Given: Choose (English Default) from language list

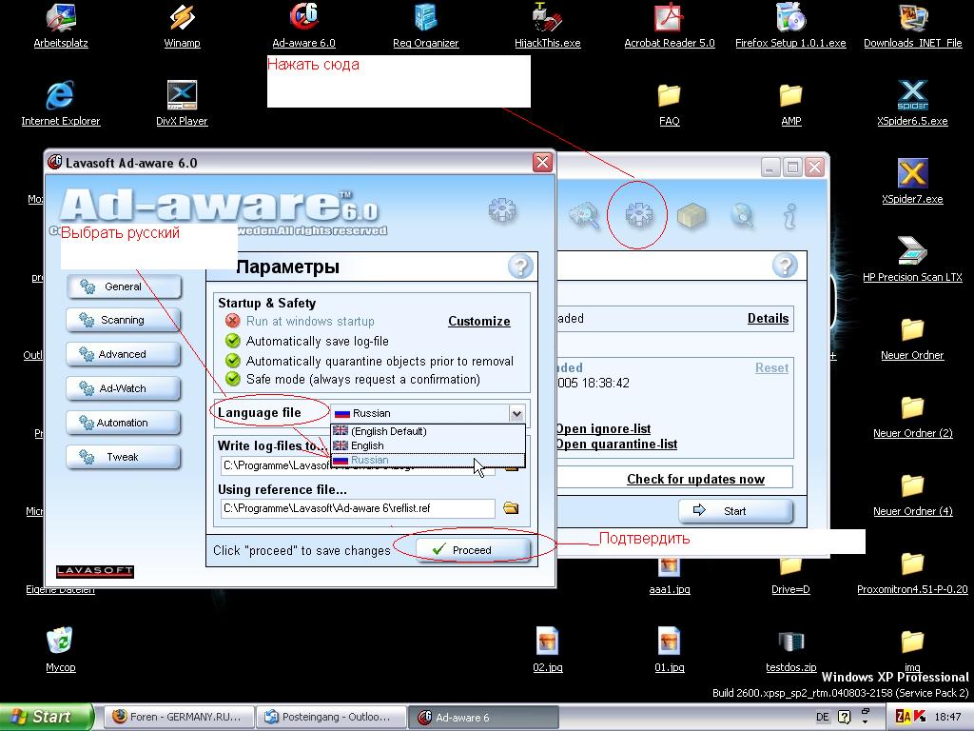Looking at the screenshot, I should click(428, 431).
